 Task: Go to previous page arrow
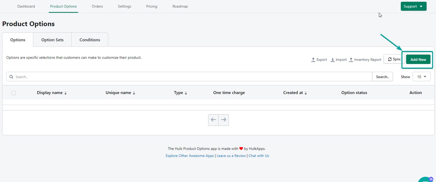pyautogui.click(x=214, y=120)
